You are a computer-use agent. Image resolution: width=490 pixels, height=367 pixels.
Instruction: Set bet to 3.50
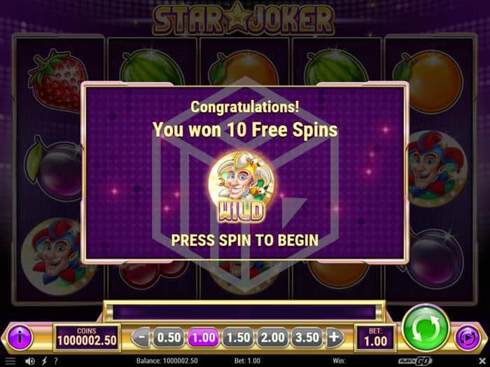click(307, 338)
